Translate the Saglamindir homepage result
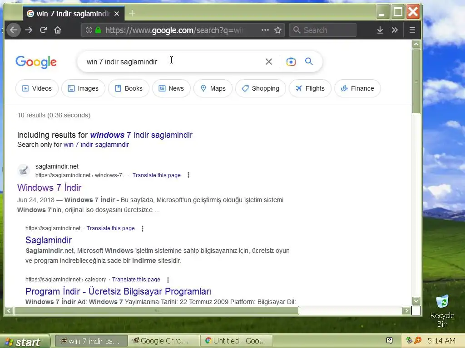 coord(111,228)
